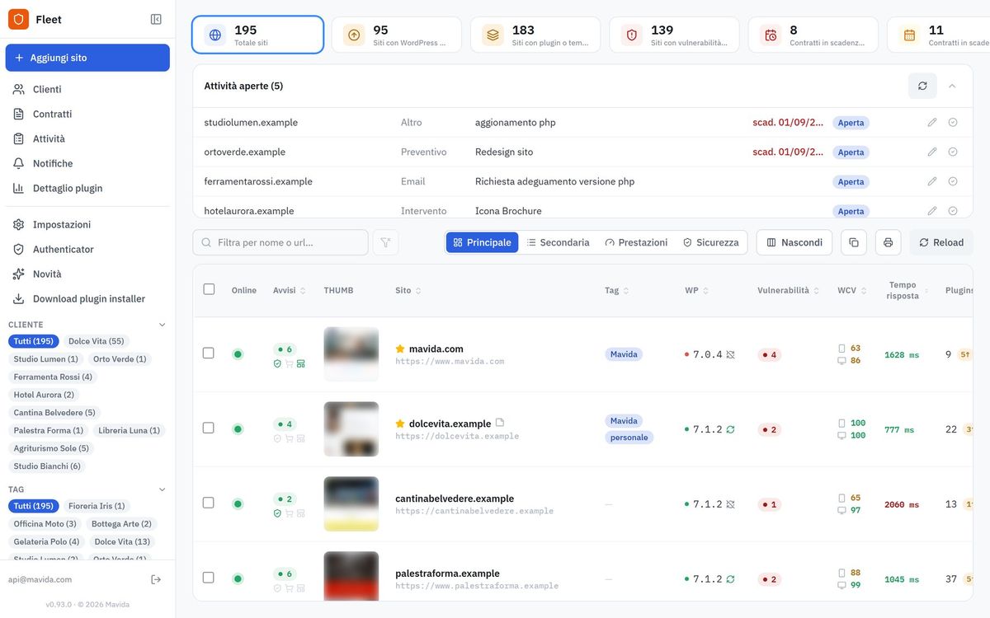Refresh the Attività aperte panel
Screen dimensions: 990x618
click(922, 86)
